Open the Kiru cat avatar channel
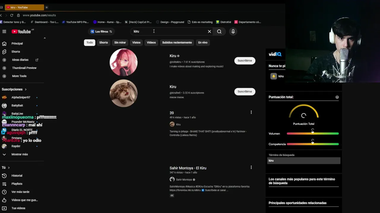The height and width of the screenshot is (213, 380). pyautogui.click(x=123, y=93)
